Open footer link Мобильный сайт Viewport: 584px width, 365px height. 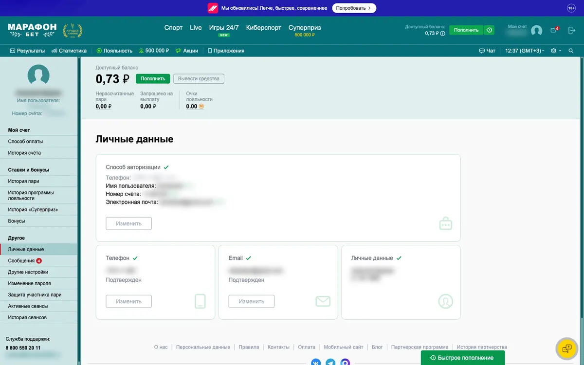point(344,347)
